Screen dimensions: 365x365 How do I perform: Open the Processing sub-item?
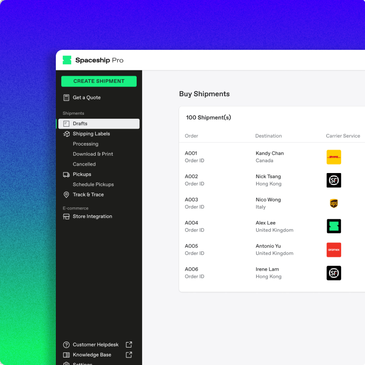pos(85,144)
